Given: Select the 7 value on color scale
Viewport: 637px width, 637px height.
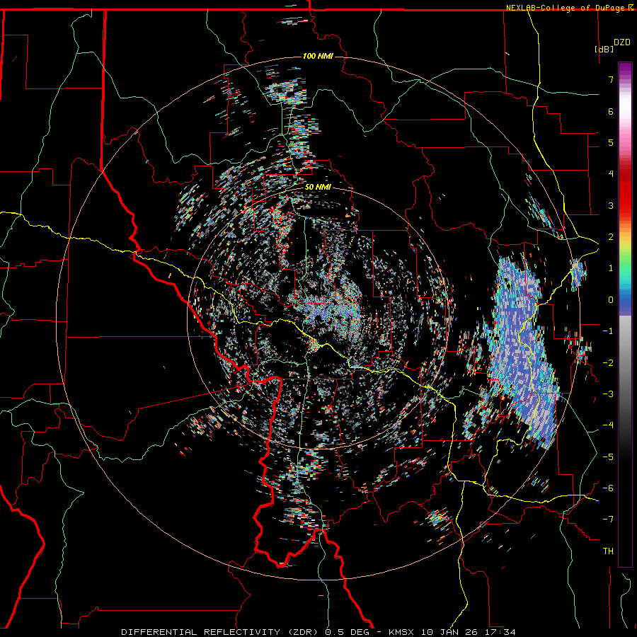Looking at the screenshot, I should pyautogui.click(x=611, y=79).
